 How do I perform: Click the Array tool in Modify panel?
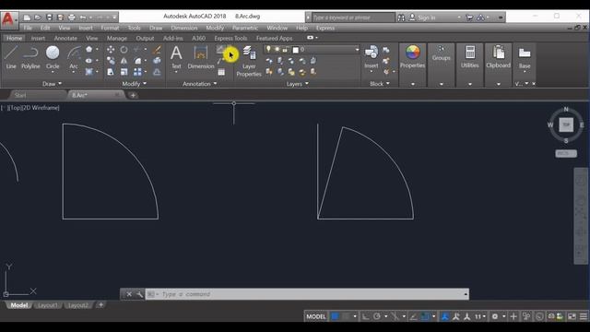pyautogui.click(x=137, y=72)
